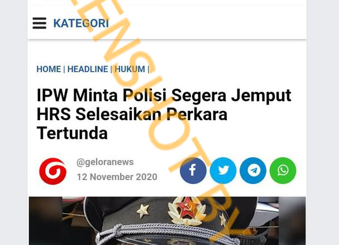Open the hamburger menu icon
Viewport: 339px width, 245px height.
pos(39,23)
